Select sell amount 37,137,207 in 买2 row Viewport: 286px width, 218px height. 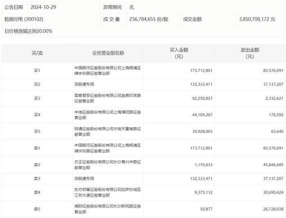click(x=273, y=84)
